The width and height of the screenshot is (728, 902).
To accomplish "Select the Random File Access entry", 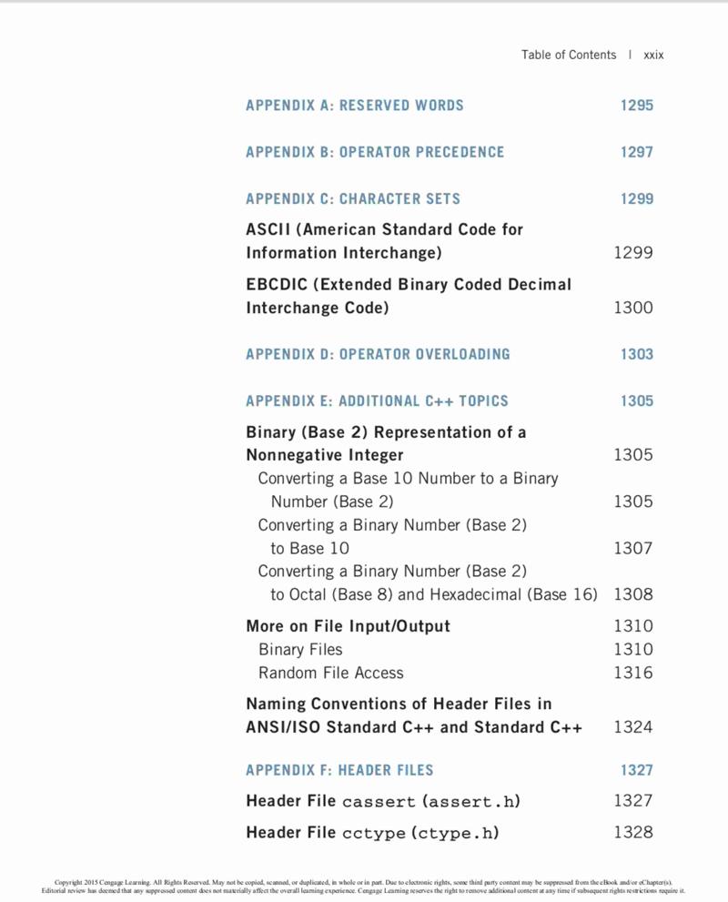I will pos(330,673).
